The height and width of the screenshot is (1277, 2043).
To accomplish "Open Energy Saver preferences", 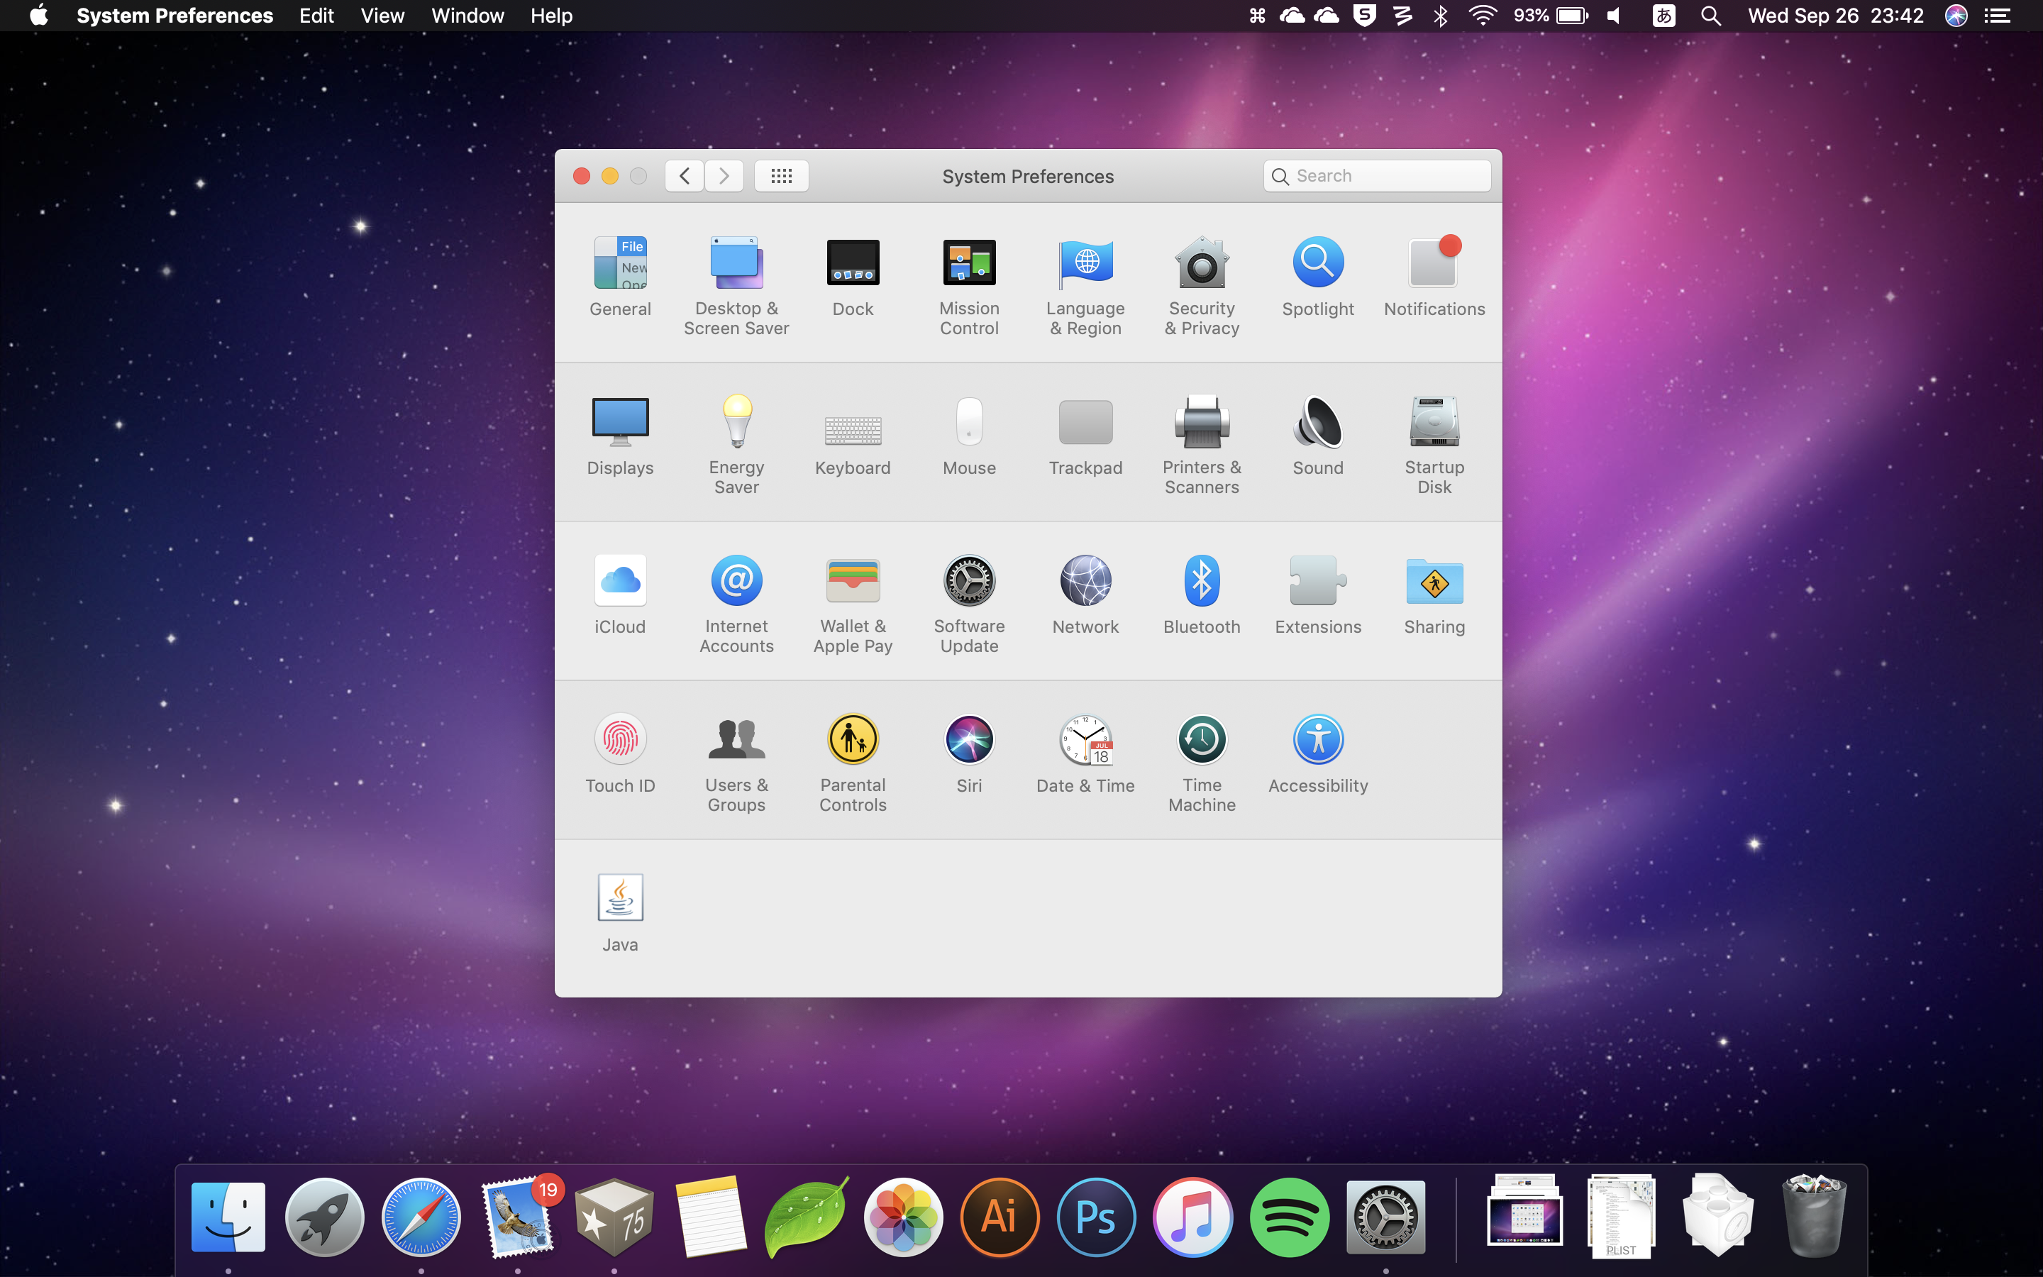I will coord(736,444).
